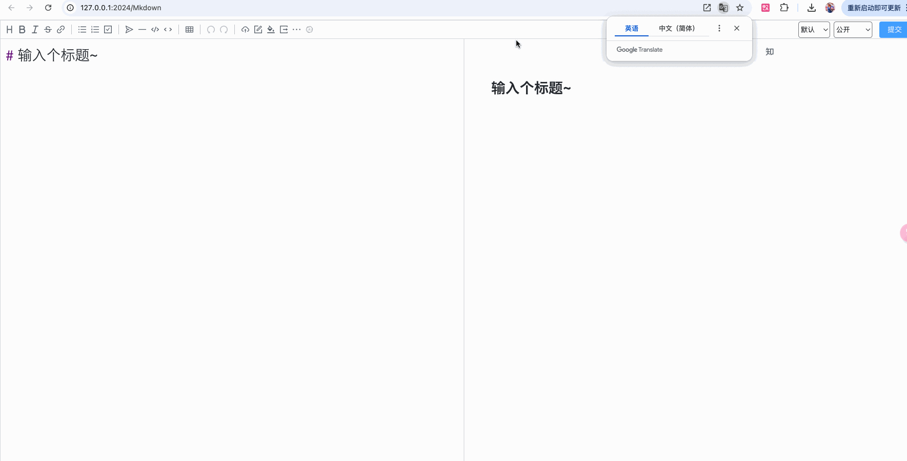Switch to the 英语 tab in translate popup

632,29
